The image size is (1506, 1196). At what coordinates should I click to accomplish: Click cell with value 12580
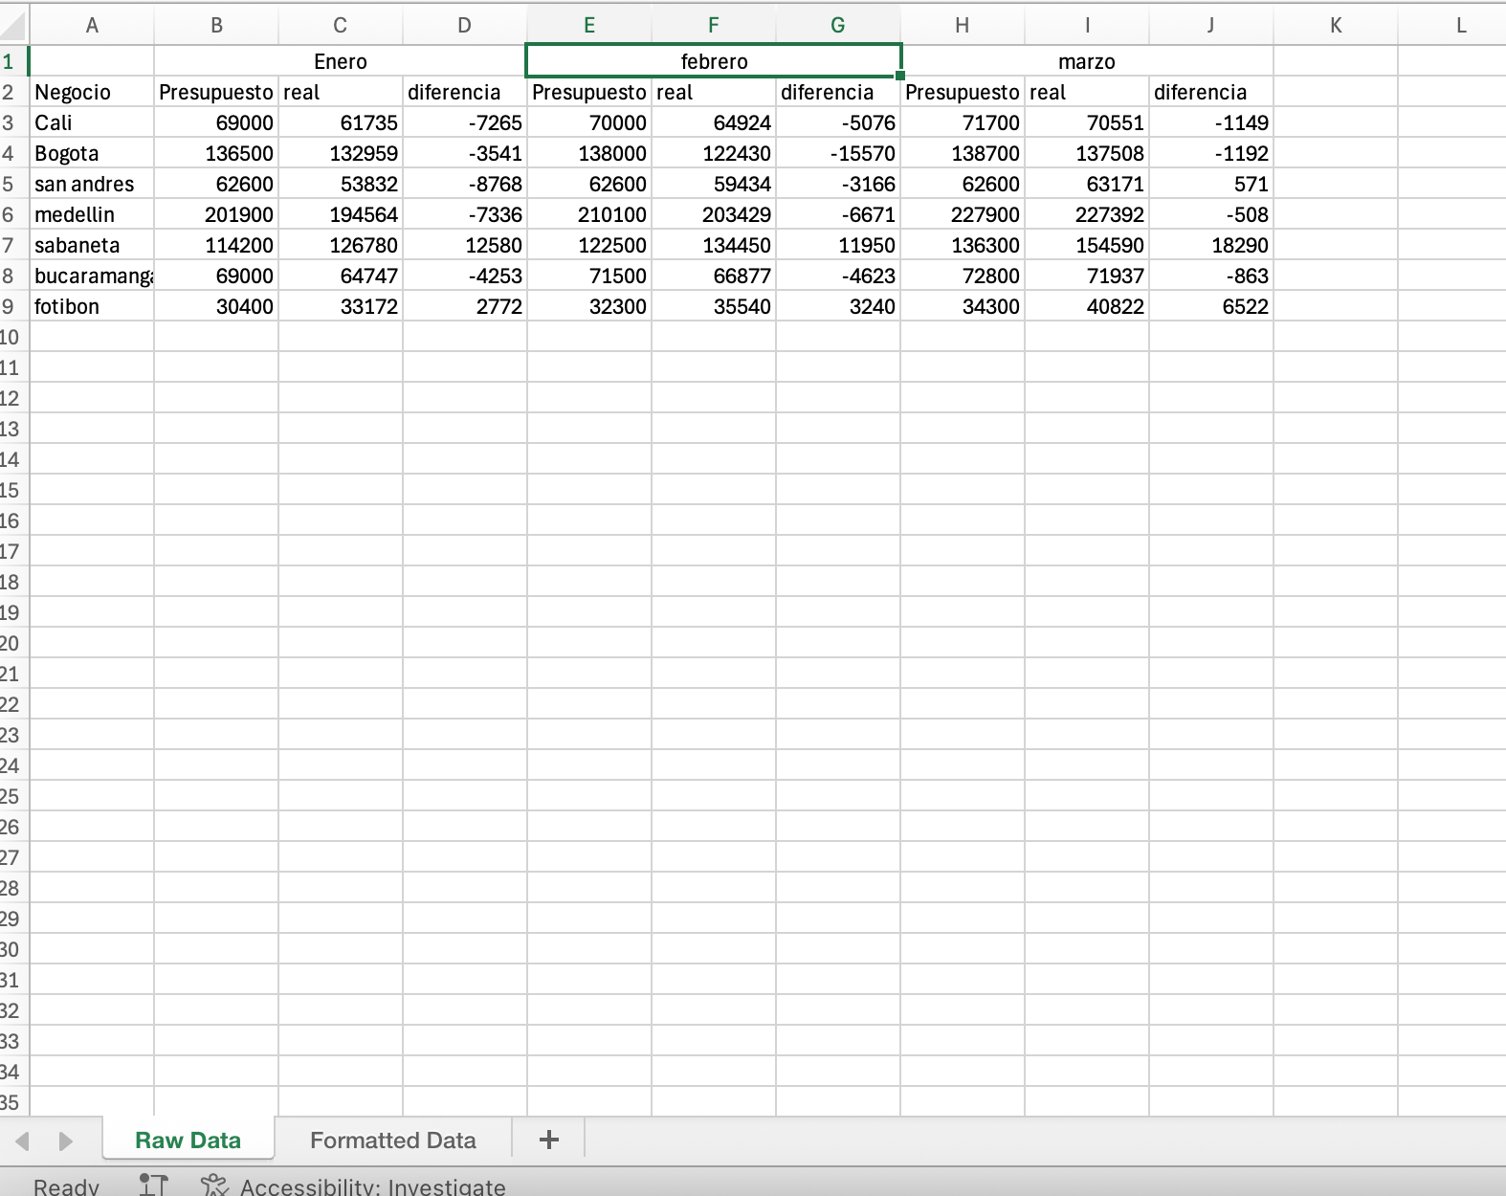point(465,245)
